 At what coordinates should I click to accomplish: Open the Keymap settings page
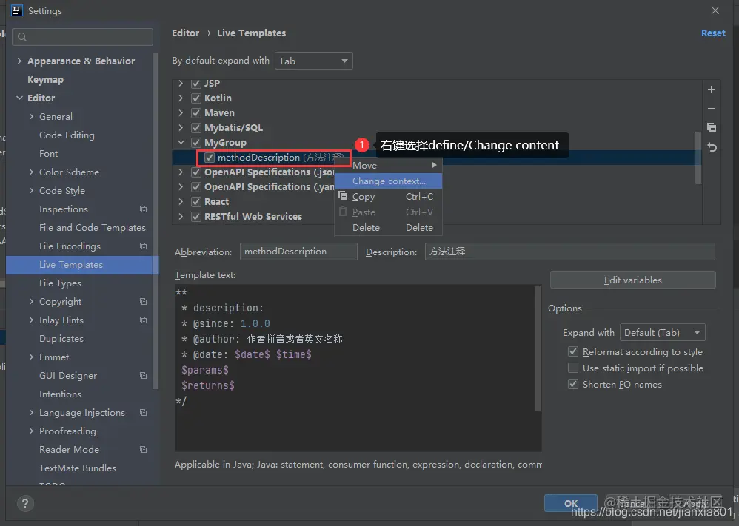pyautogui.click(x=45, y=80)
